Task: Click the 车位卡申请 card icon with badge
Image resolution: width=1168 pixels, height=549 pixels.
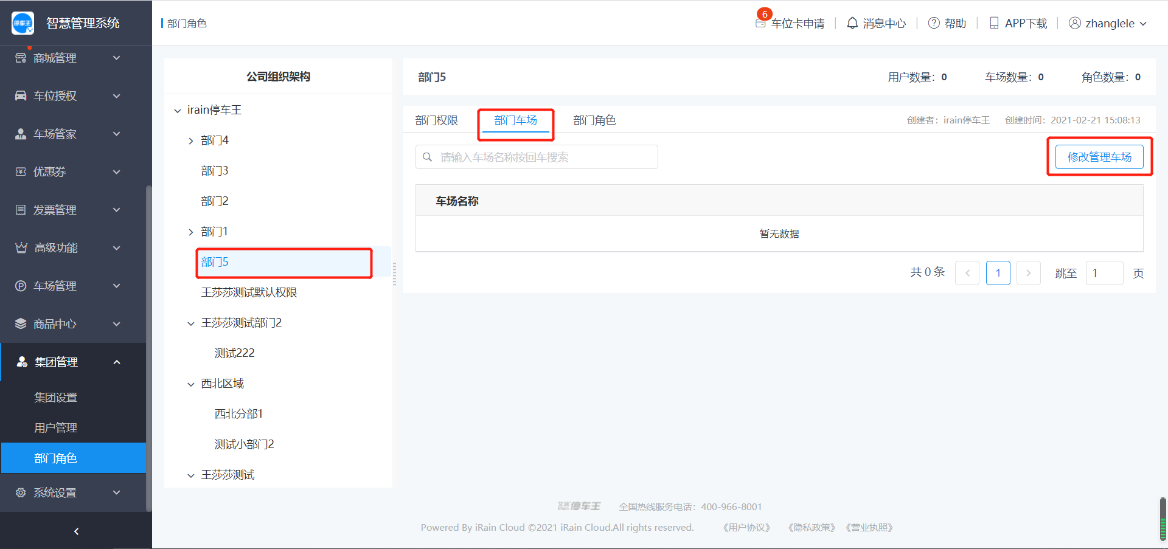Action: click(x=760, y=23)
